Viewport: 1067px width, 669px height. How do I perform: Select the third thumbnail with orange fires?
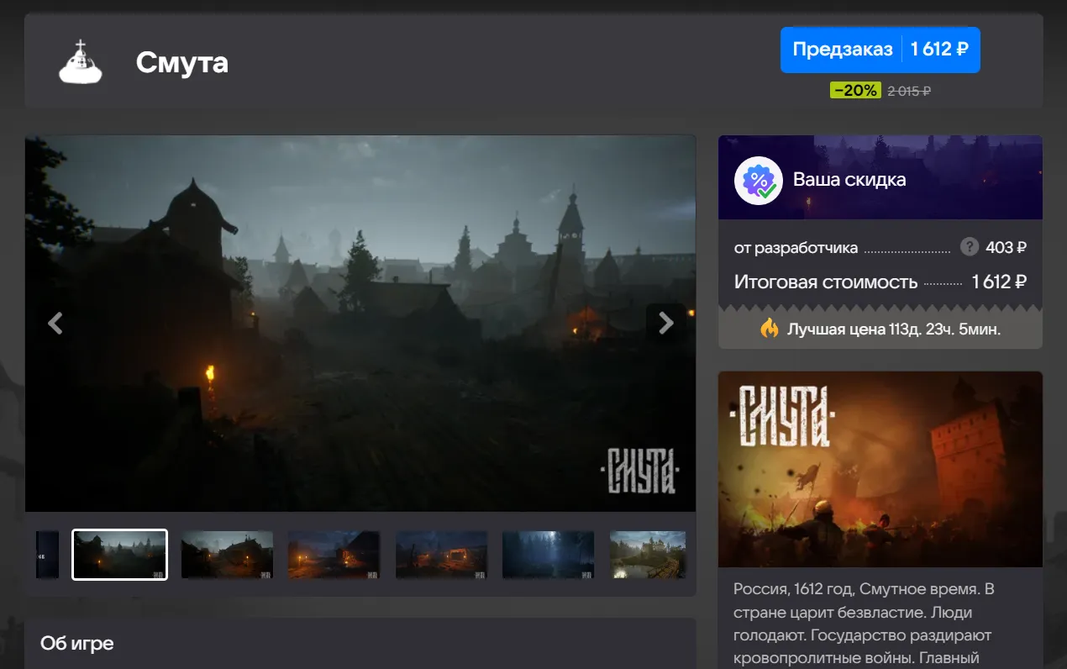(334, 554)
